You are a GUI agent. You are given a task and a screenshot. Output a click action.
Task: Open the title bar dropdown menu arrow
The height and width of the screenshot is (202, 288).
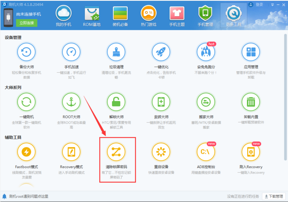point(273,5)
